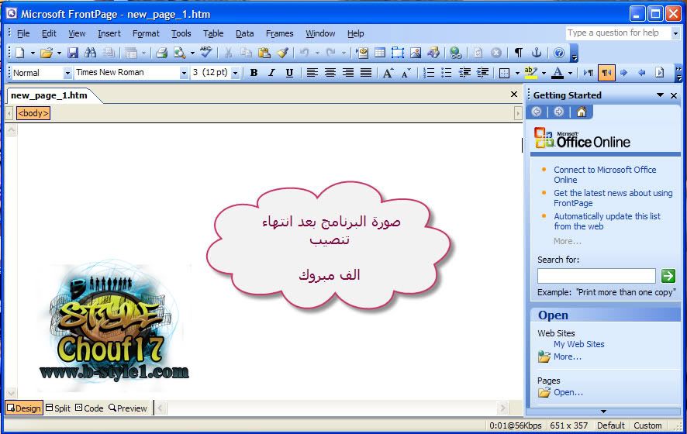The image size is (687, 434).
Task: Open the Getting Started pane dropdown arrow
Action: [x=660, y=95]
